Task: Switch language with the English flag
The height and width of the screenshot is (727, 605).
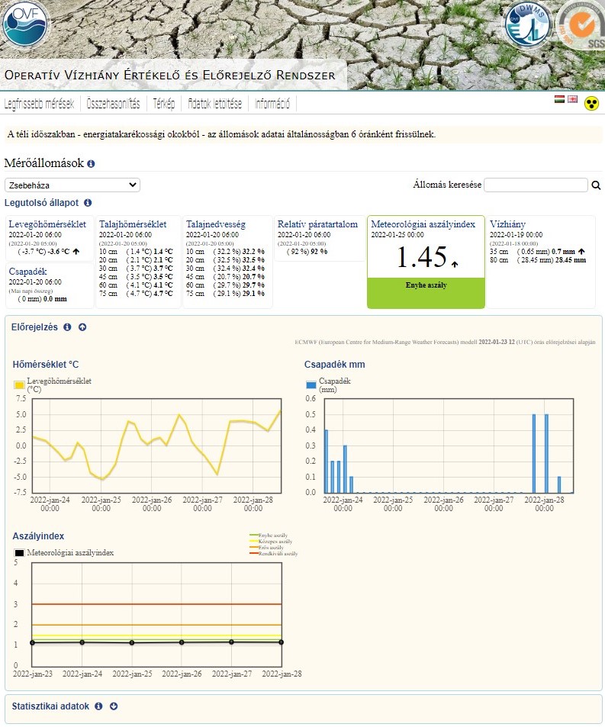Action: 572,100
